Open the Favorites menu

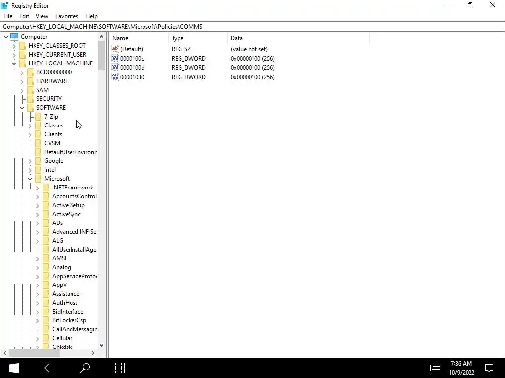coord(67,16)
